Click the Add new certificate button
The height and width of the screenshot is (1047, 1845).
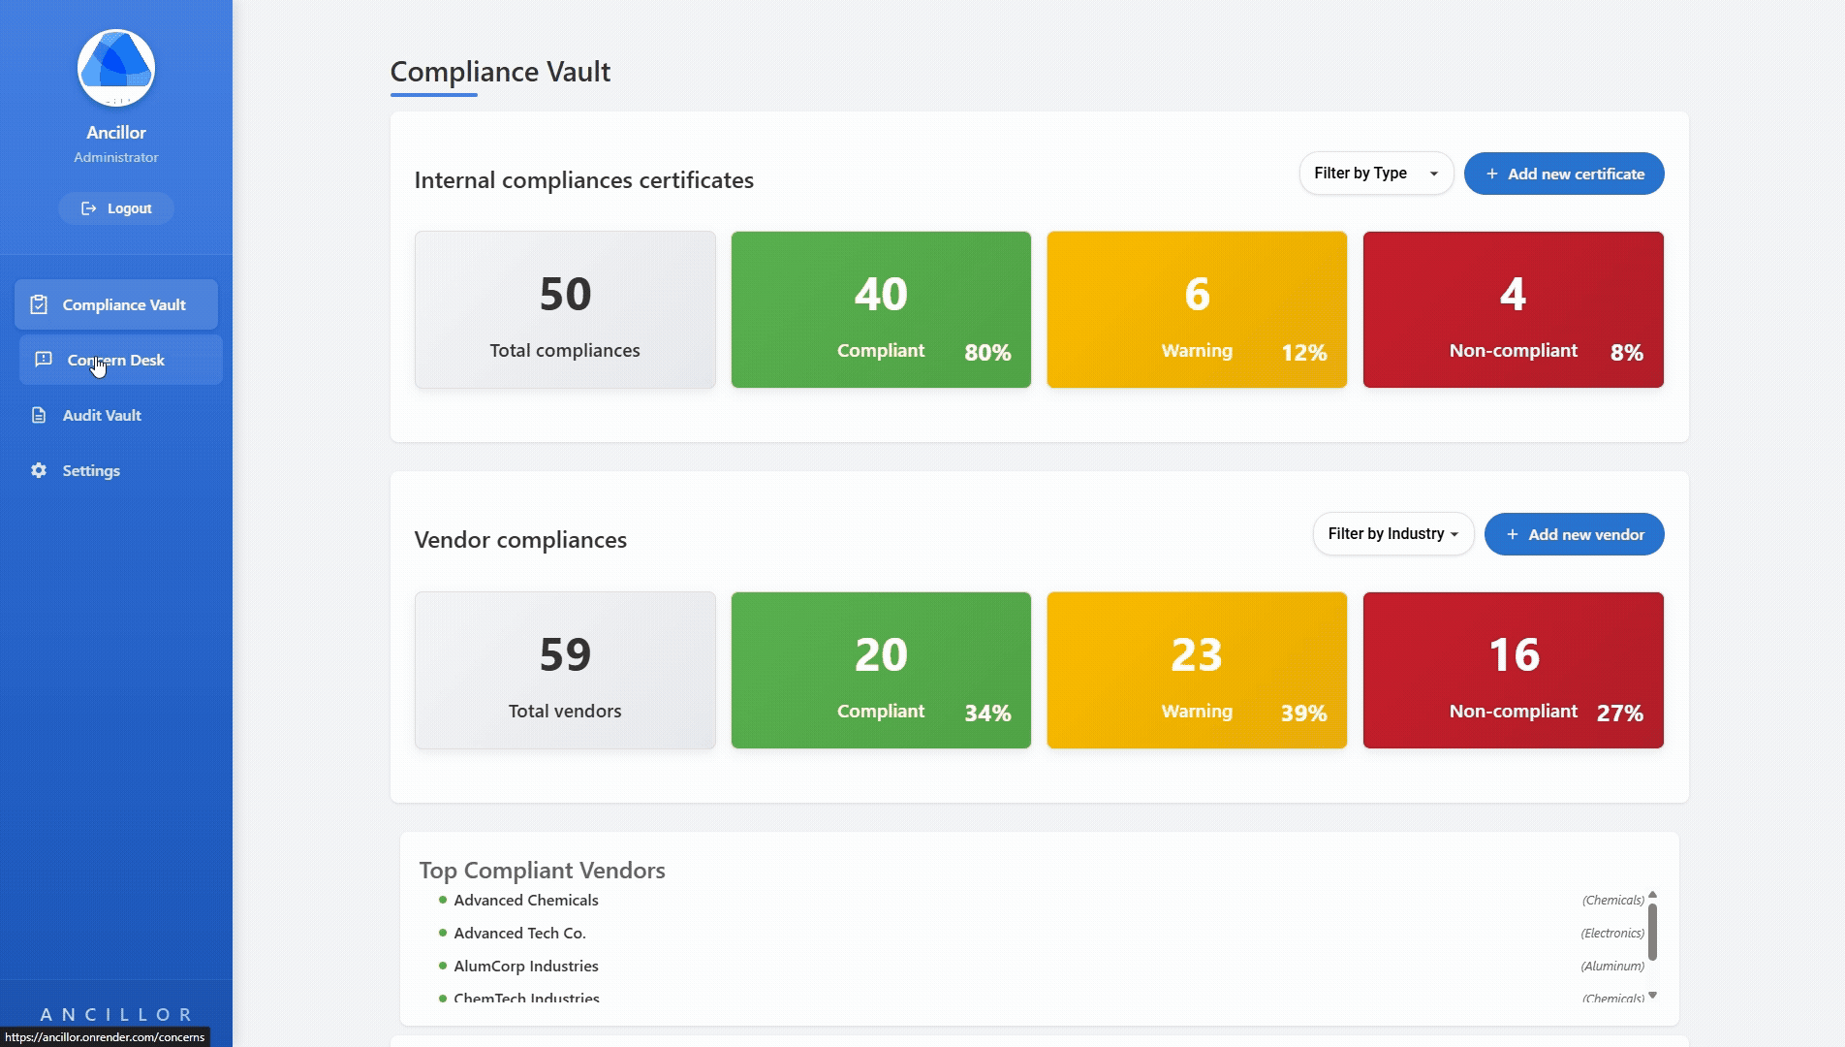tap(1564, 173)
